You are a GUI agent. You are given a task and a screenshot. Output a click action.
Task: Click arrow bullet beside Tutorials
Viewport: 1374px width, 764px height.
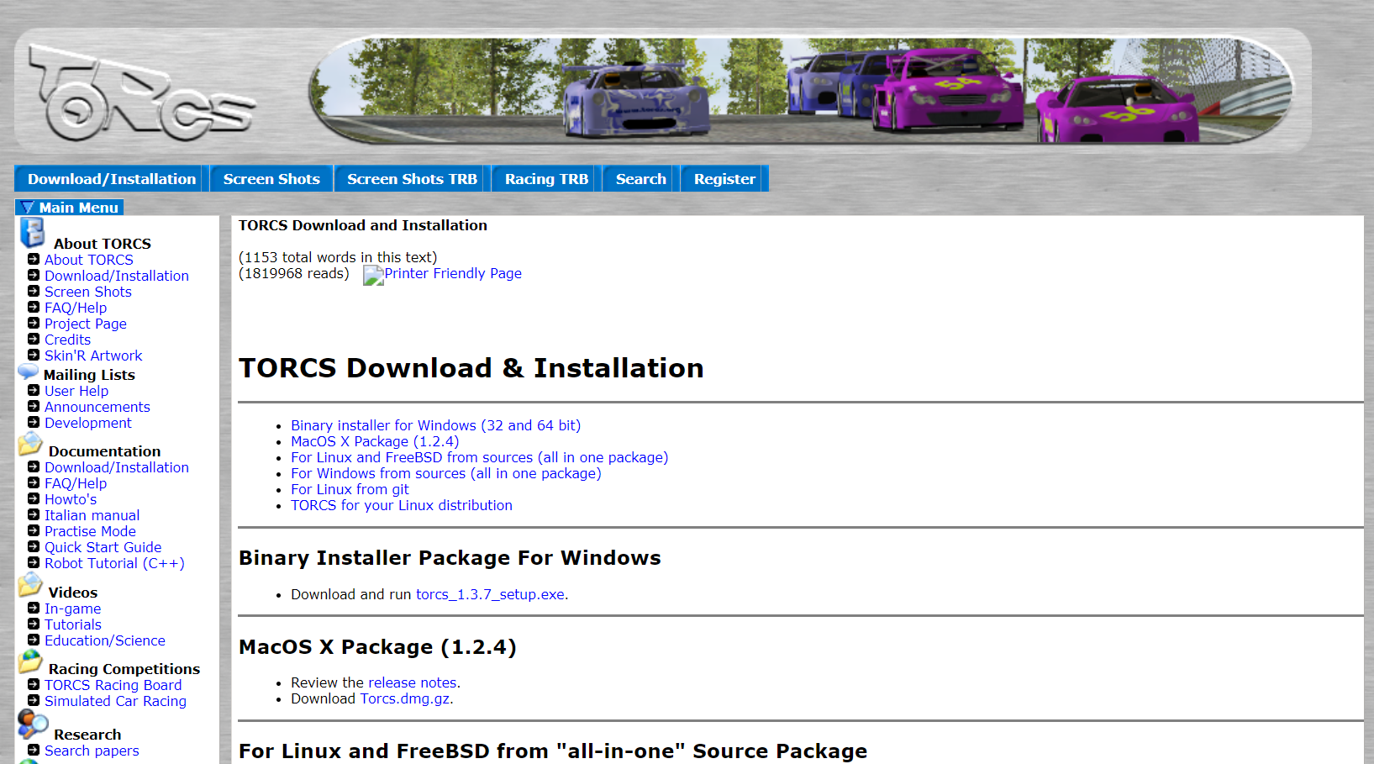(x=34, y=624)
